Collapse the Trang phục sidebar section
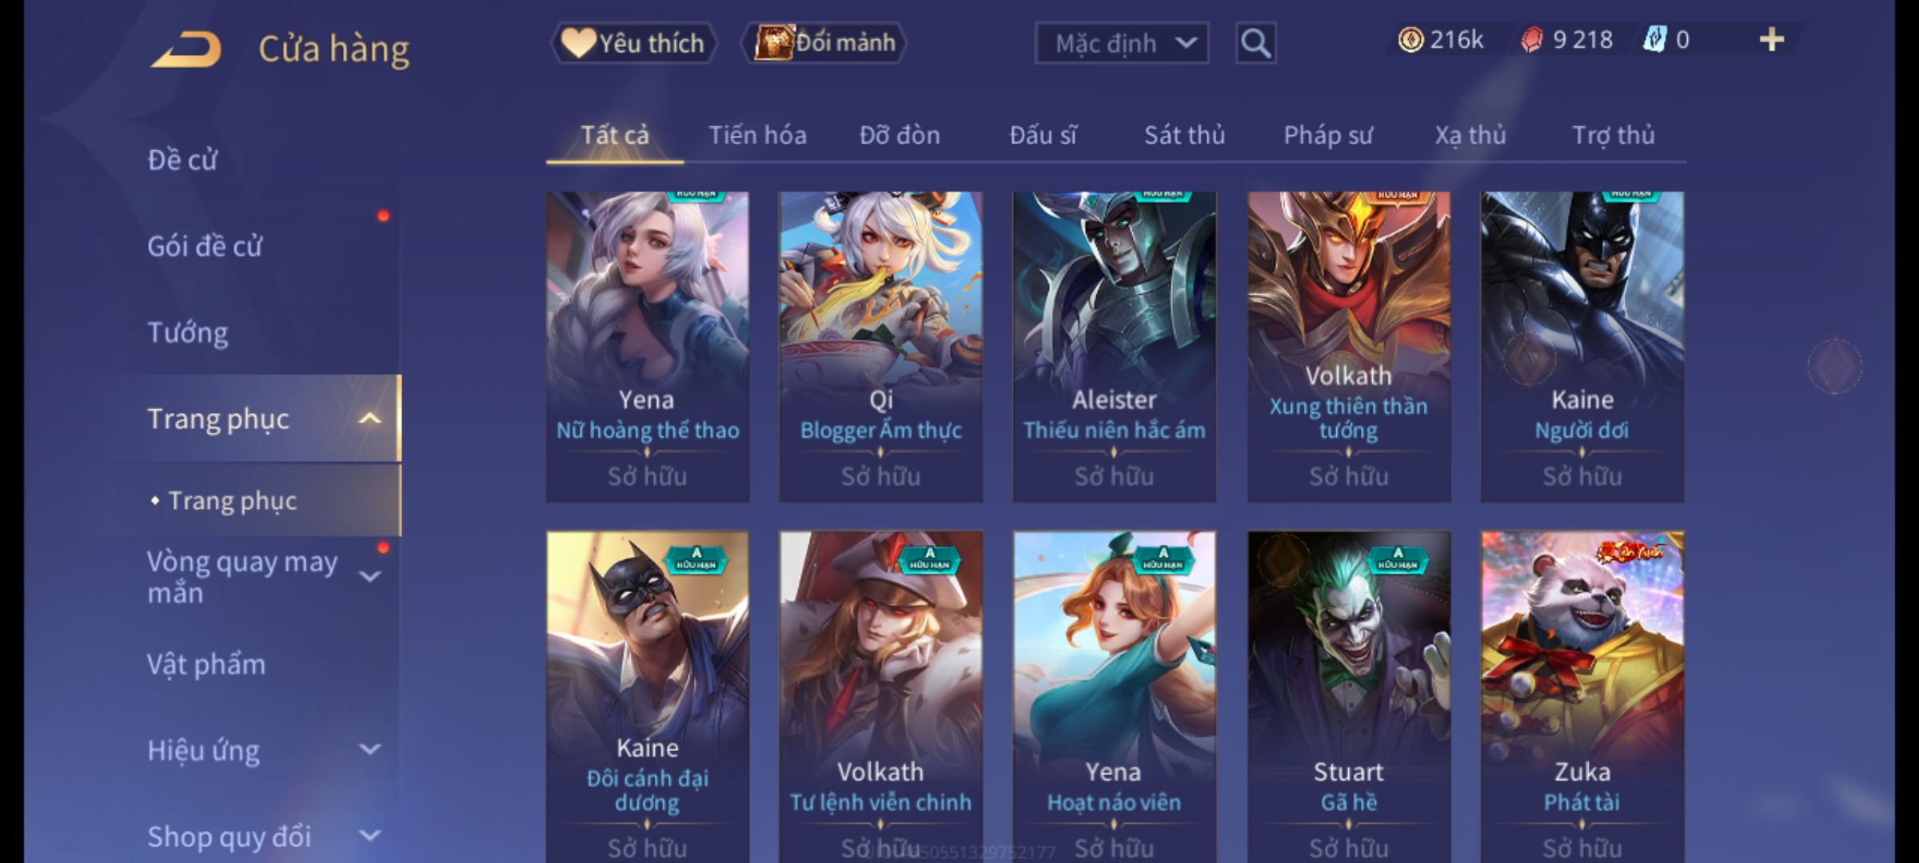1919x863 pixels. (x=369, y=419)
